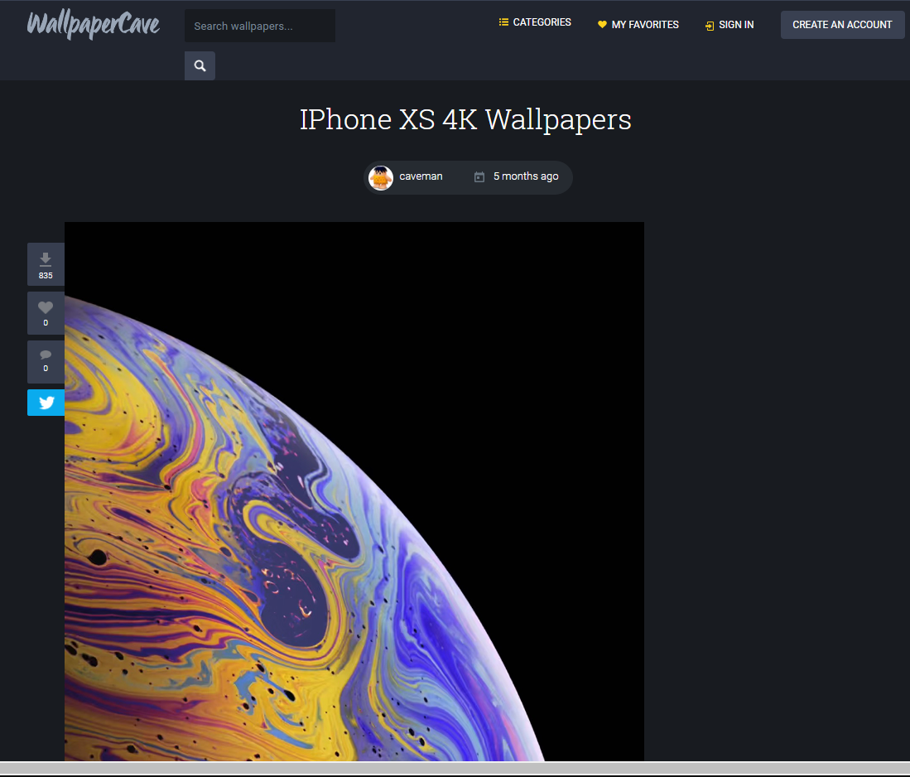Click the '5 months ago' date text
The width and height of the screenshot is (910, 777).
526,176
